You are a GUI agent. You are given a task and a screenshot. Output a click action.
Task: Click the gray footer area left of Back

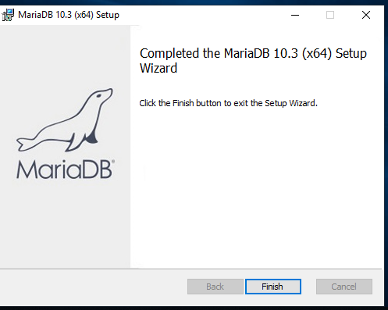coord(91,287)
